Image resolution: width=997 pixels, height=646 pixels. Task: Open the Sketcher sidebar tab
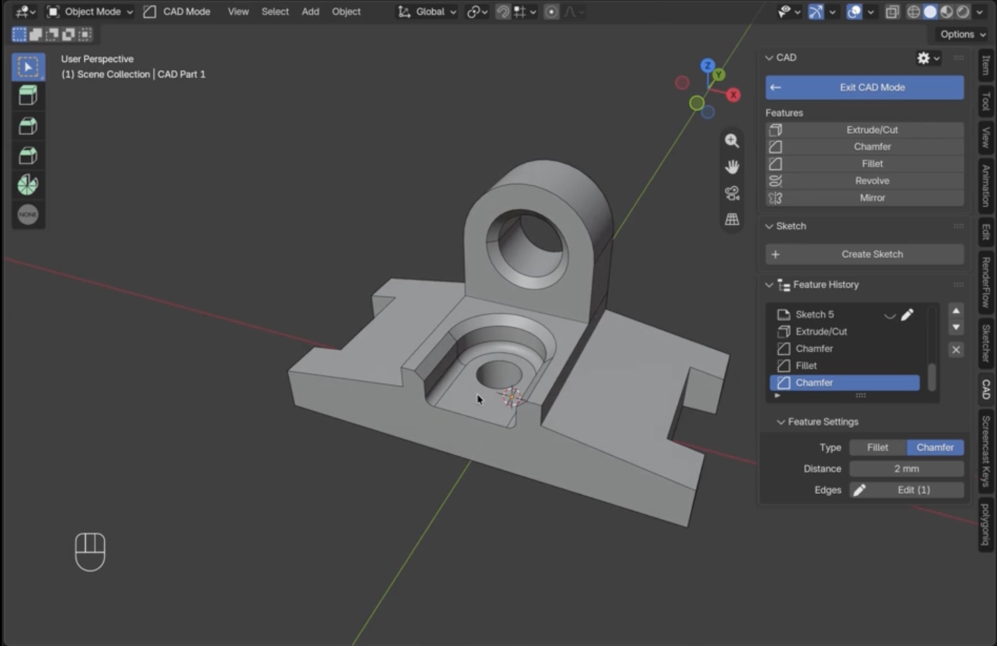click(x=986, y=343)
